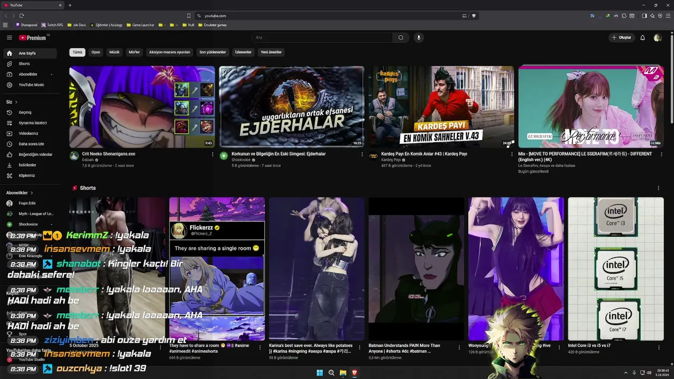The image size is (674, 379).
Task: Open the Windows Start menu
Action: tap(320, 373)
